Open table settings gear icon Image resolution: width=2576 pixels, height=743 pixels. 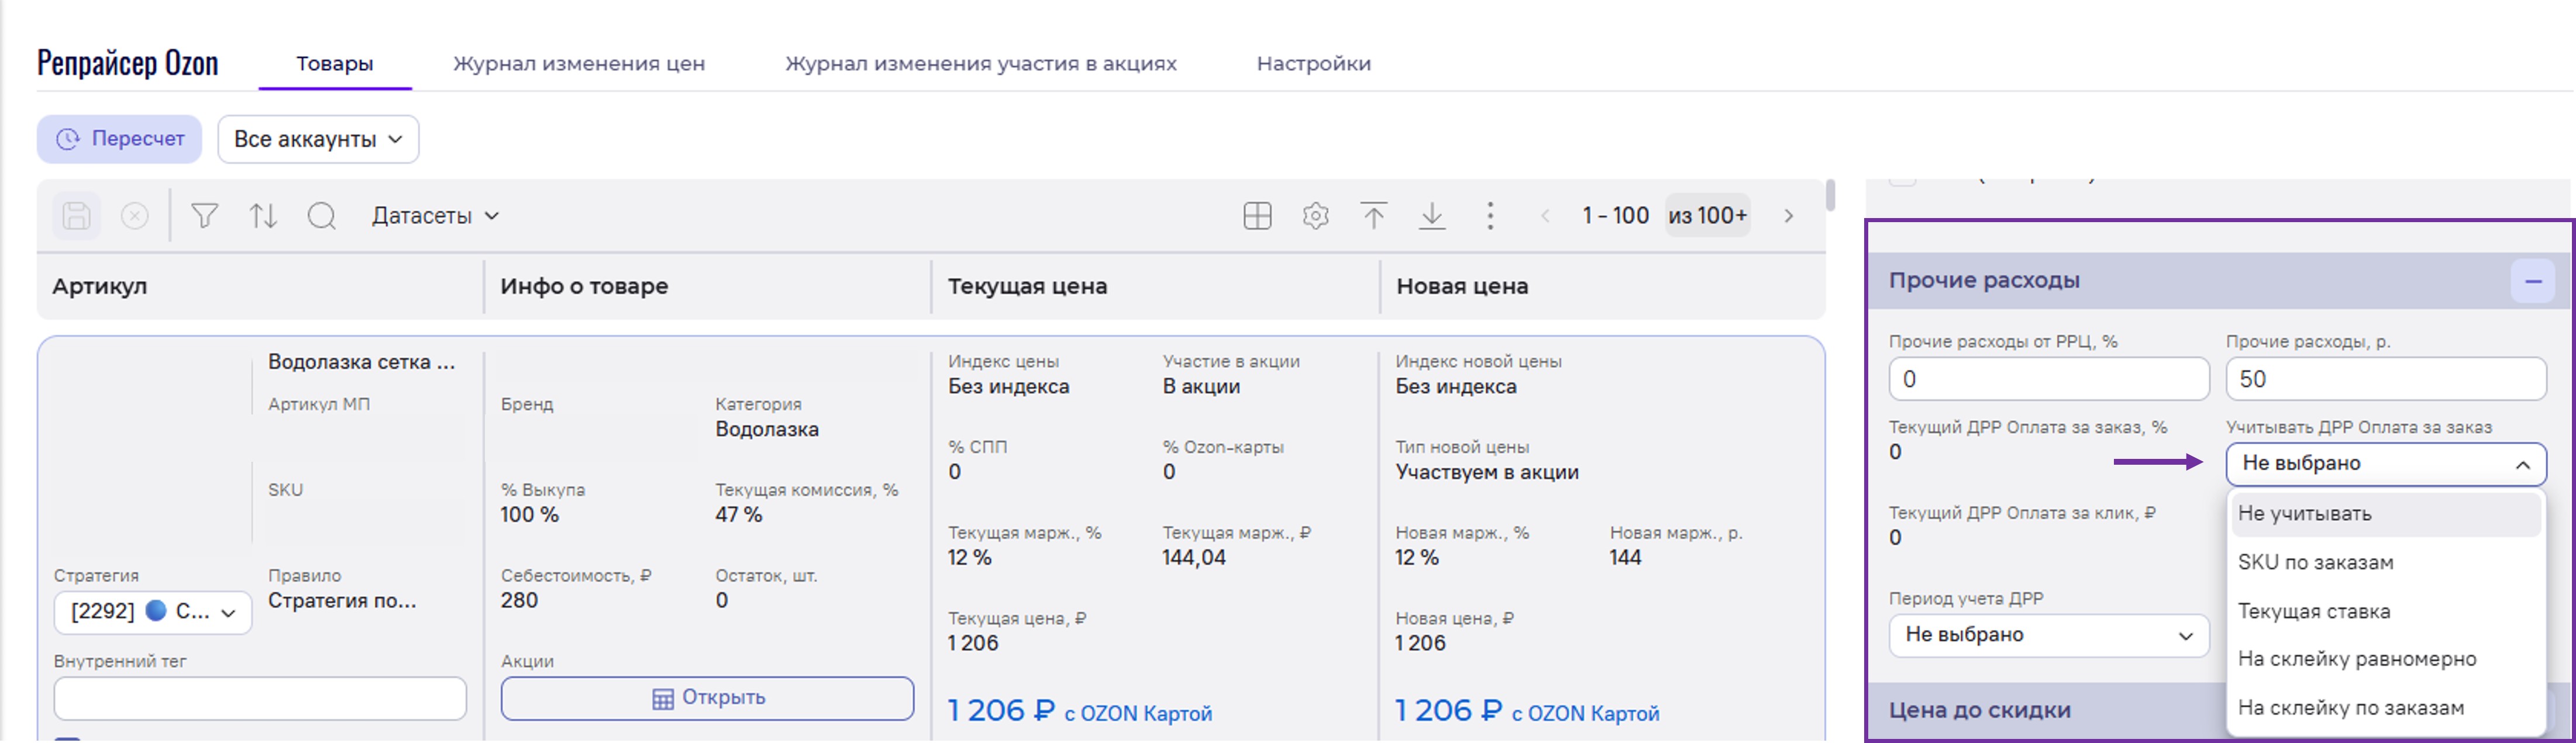[x=1315, y=216]
